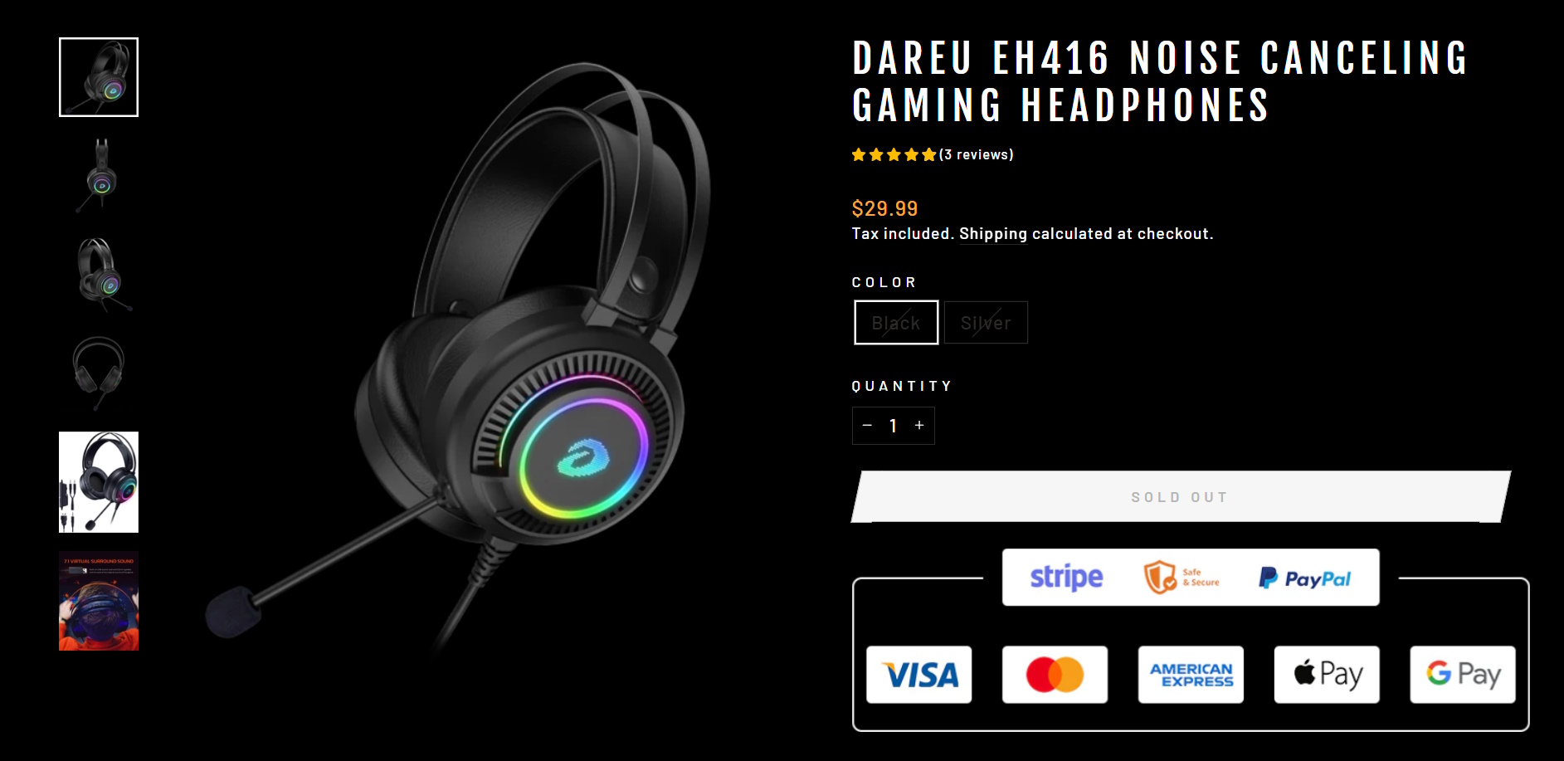Viewport: 1564px width, 761px height.
Task: Increase quantity with the plus button
Action: click(x=919, y=425)
